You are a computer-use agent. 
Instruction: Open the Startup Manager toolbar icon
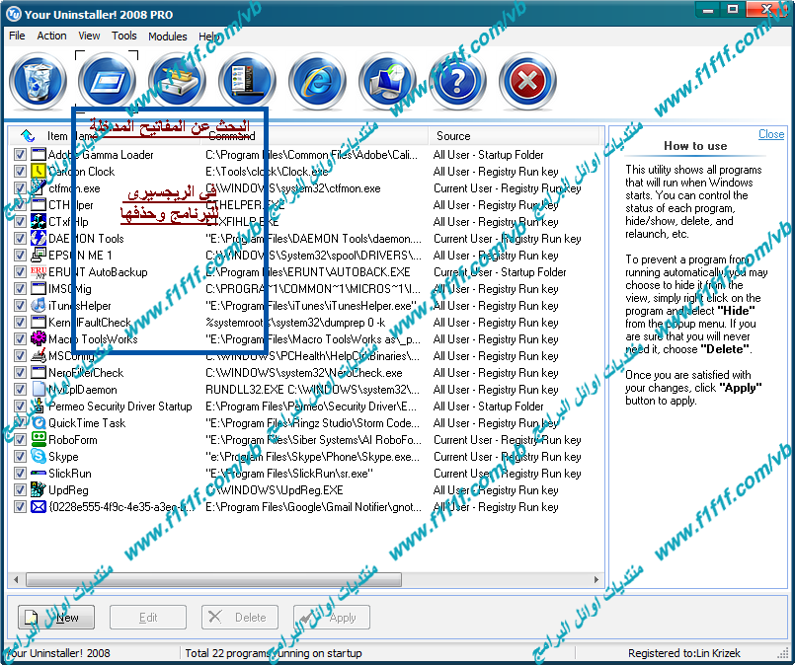pos(107,81)
